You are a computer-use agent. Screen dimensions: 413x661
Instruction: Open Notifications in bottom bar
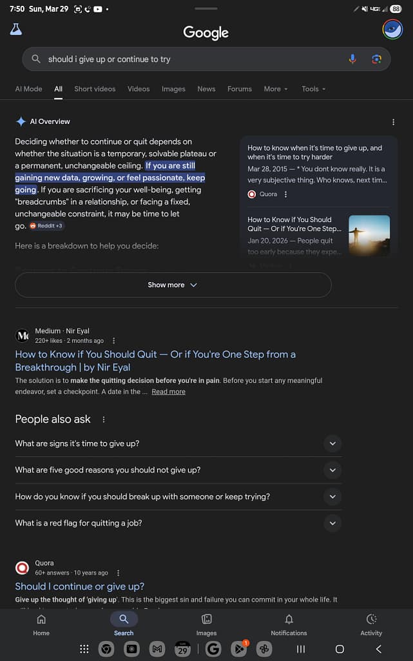(x=289, y=625)
